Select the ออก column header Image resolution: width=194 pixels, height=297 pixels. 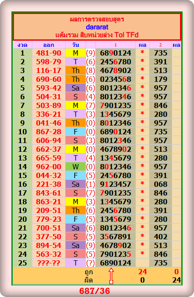pyautogui.click(x=48, y=45)
